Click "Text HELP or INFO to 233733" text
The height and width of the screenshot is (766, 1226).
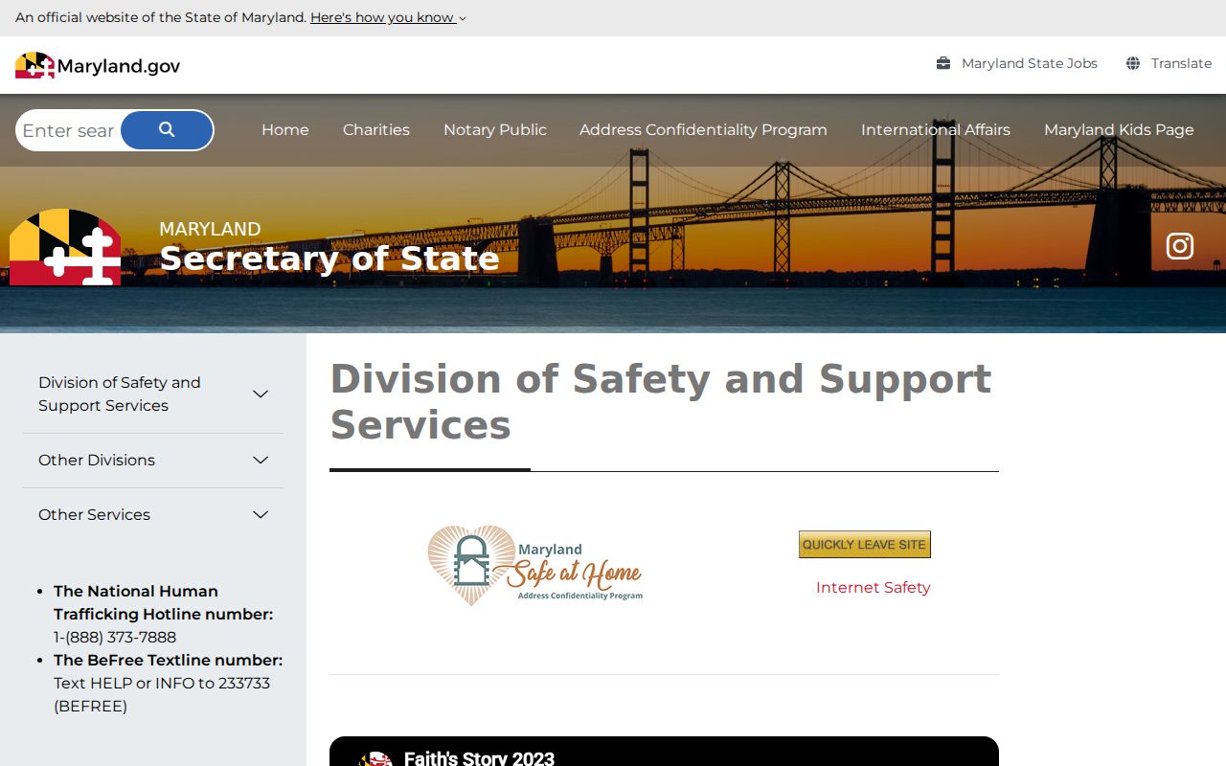162,683
